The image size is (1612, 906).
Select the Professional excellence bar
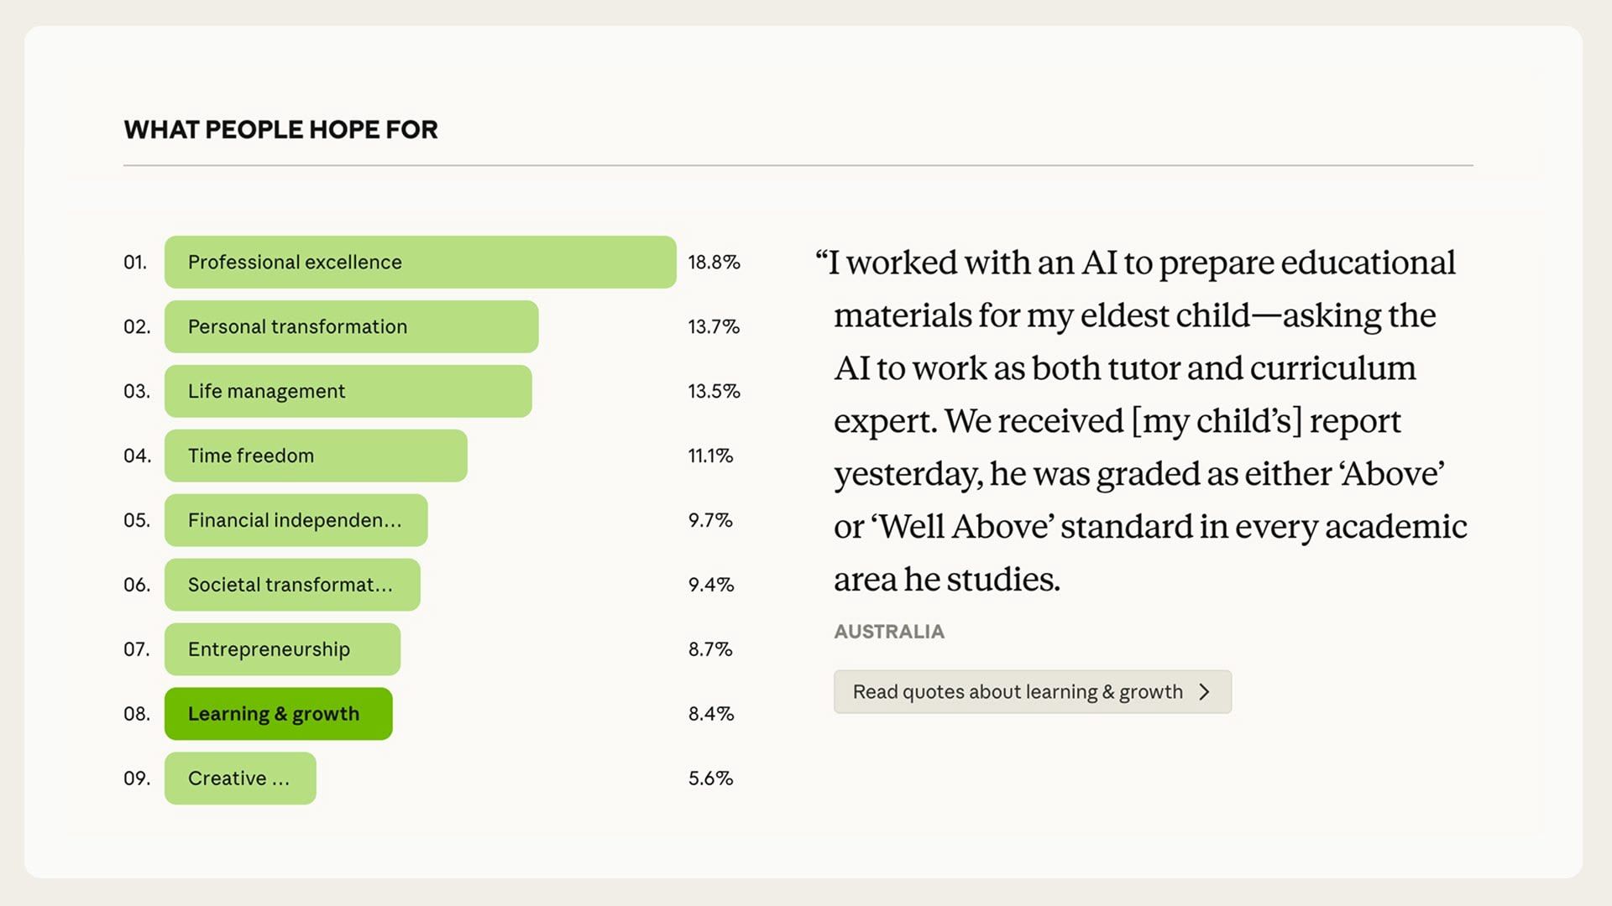click(x=420, y=262)
